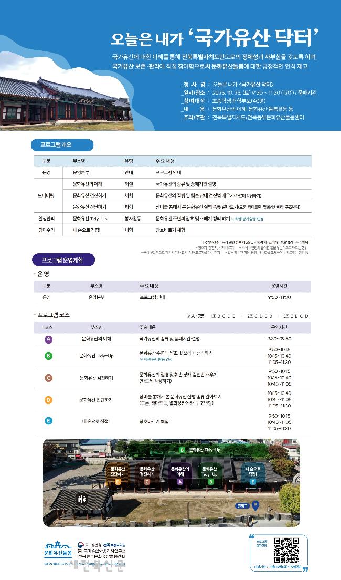
Task: Select the 문화유산 검진하기 booth card on map
Action: (x=147, y=474)
